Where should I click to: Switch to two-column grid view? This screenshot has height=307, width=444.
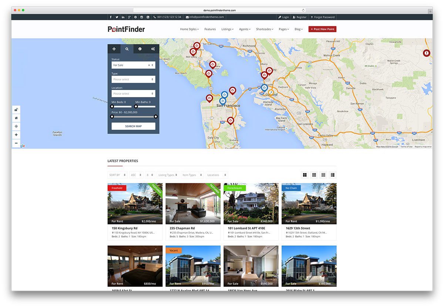click(x=305, y=175)
